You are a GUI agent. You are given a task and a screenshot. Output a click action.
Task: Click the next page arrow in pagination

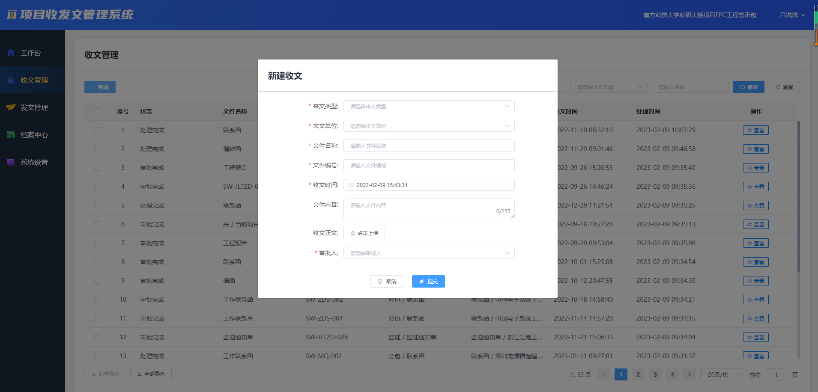(x=690, y=374)
